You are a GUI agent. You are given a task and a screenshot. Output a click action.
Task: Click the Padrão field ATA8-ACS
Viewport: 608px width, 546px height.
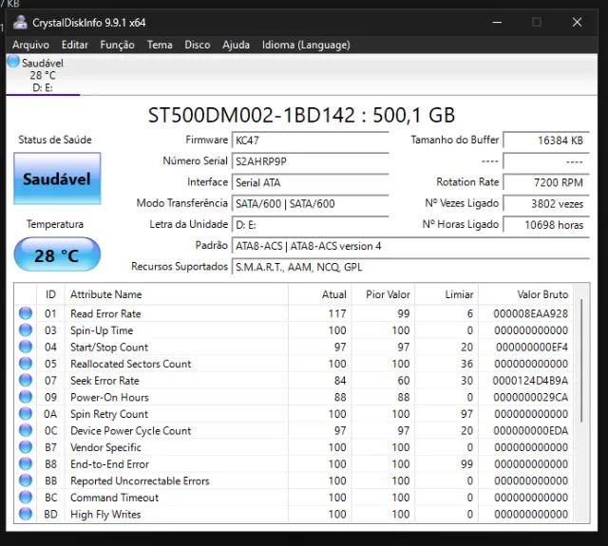click(x=410, y=246)
